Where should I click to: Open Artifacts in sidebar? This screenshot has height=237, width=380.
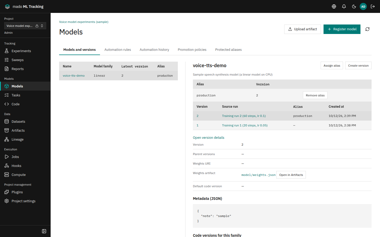25,131
